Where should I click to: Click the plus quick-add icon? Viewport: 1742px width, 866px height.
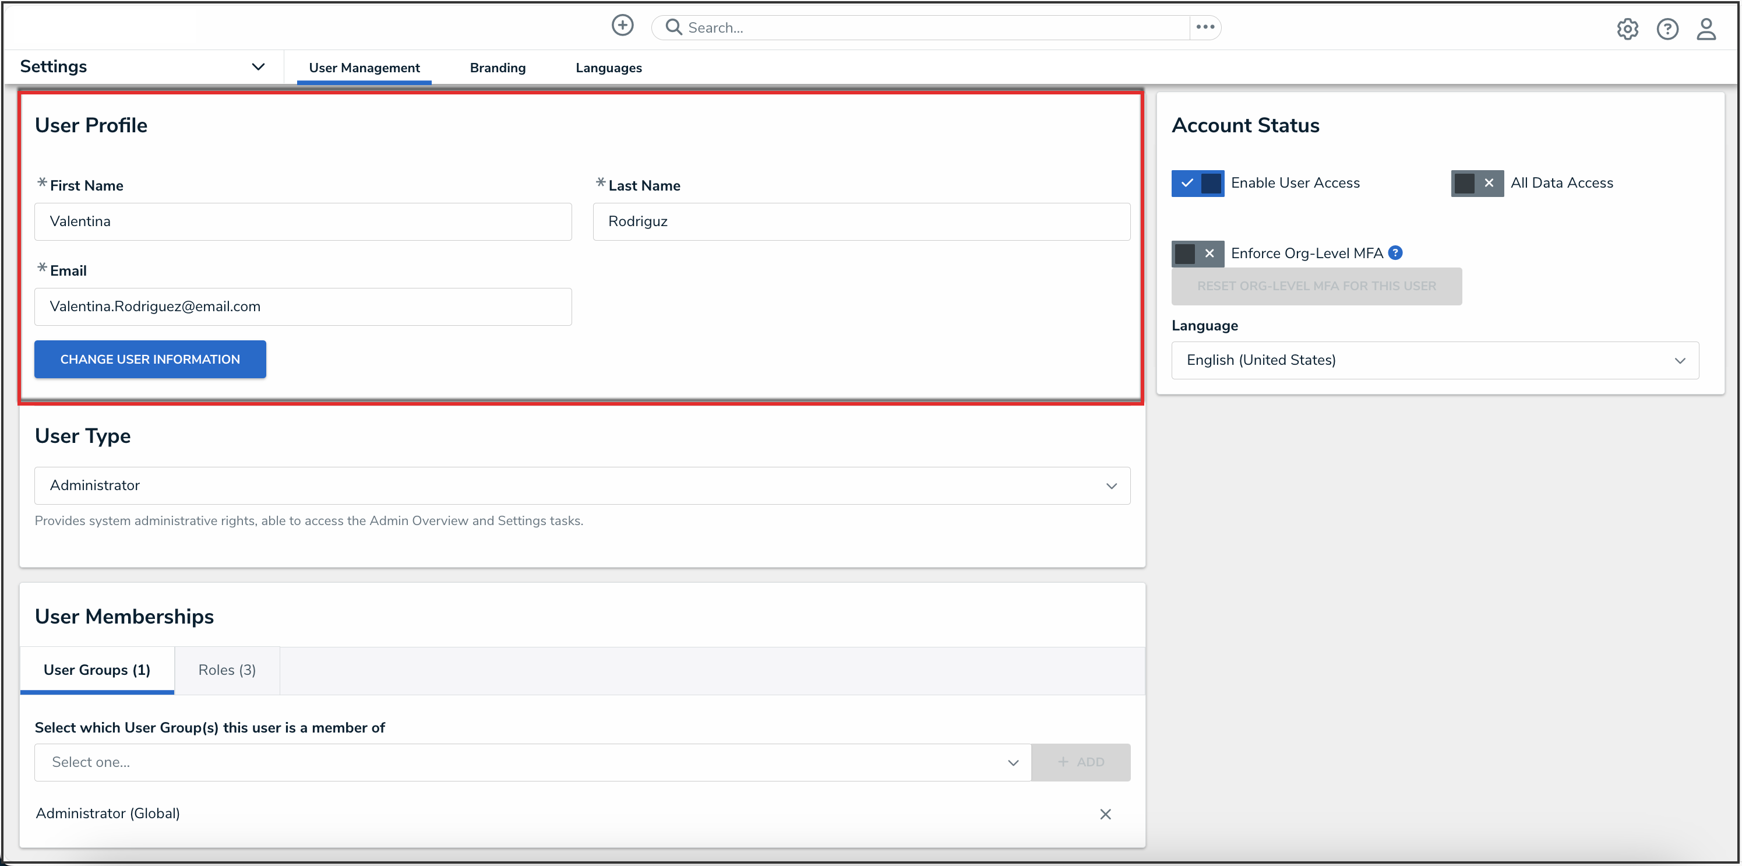[x=622, y=26]
